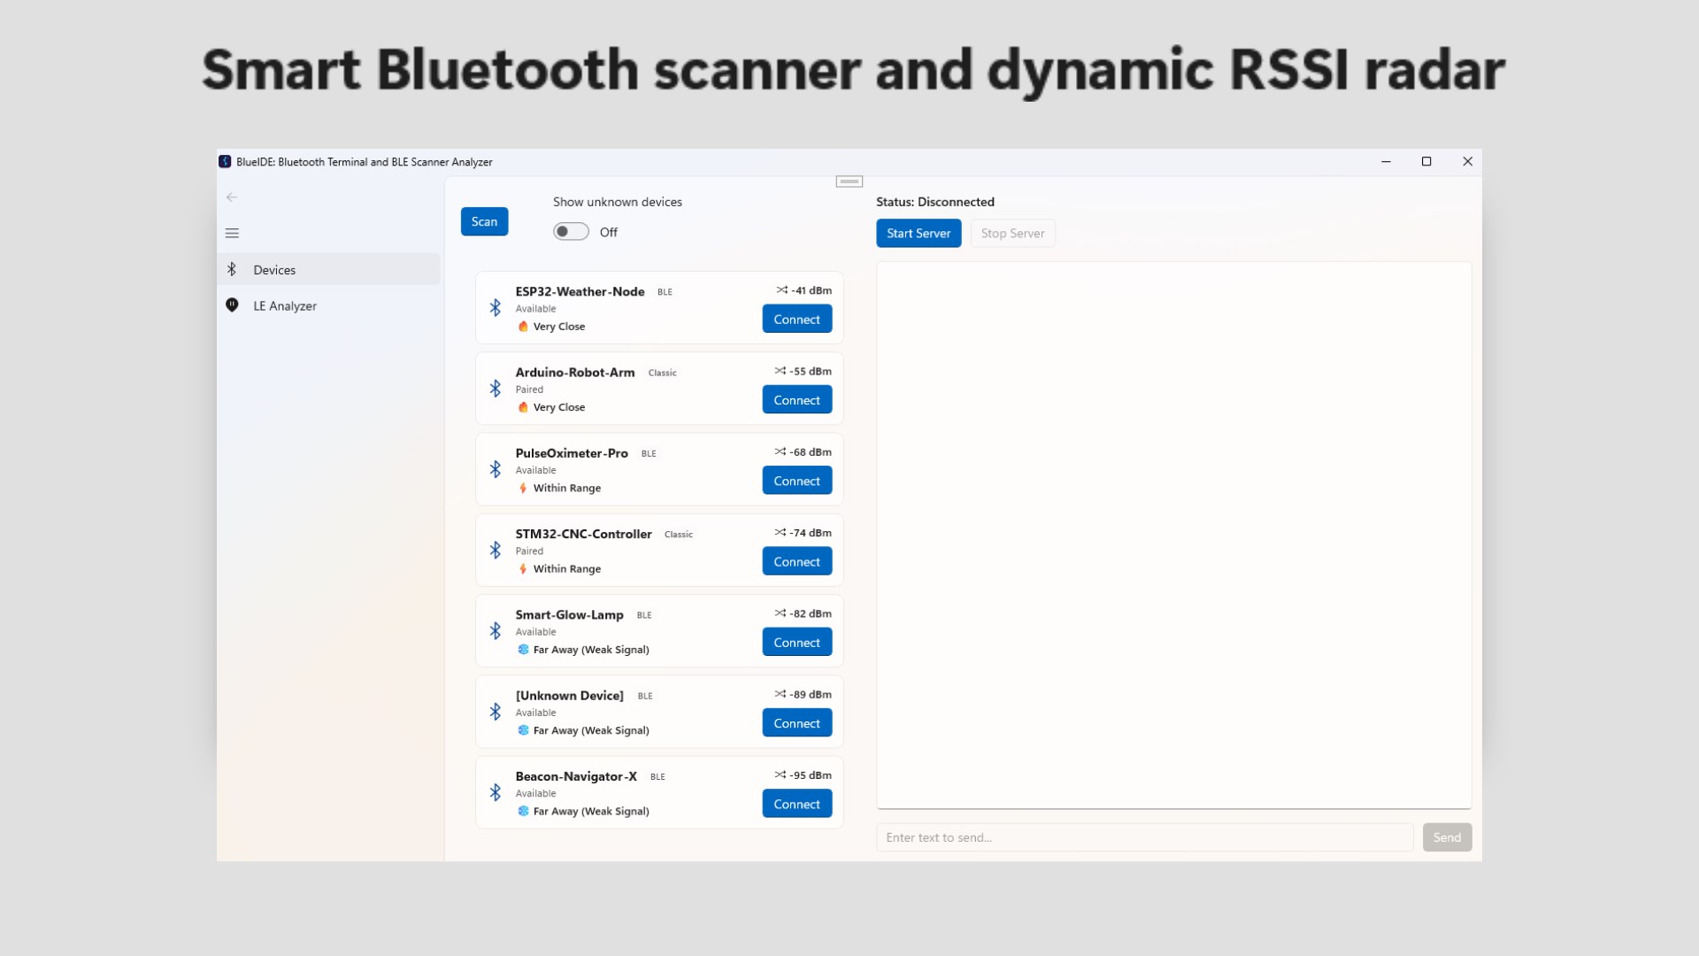Connect to ESP32-Weather-Node

click(x=796, y=320)
